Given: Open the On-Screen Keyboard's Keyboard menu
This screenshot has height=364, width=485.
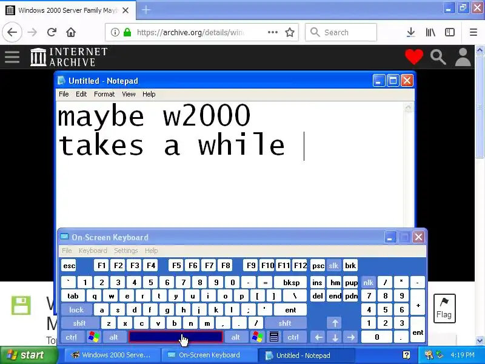Looking at the screenshot, I should click(93, 251).
